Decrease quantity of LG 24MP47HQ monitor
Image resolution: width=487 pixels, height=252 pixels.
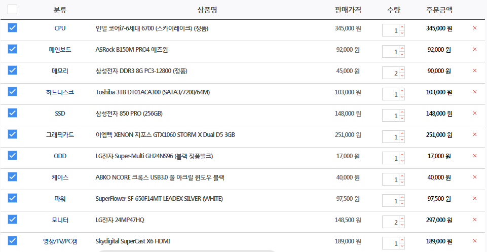[x=402, y=225]
